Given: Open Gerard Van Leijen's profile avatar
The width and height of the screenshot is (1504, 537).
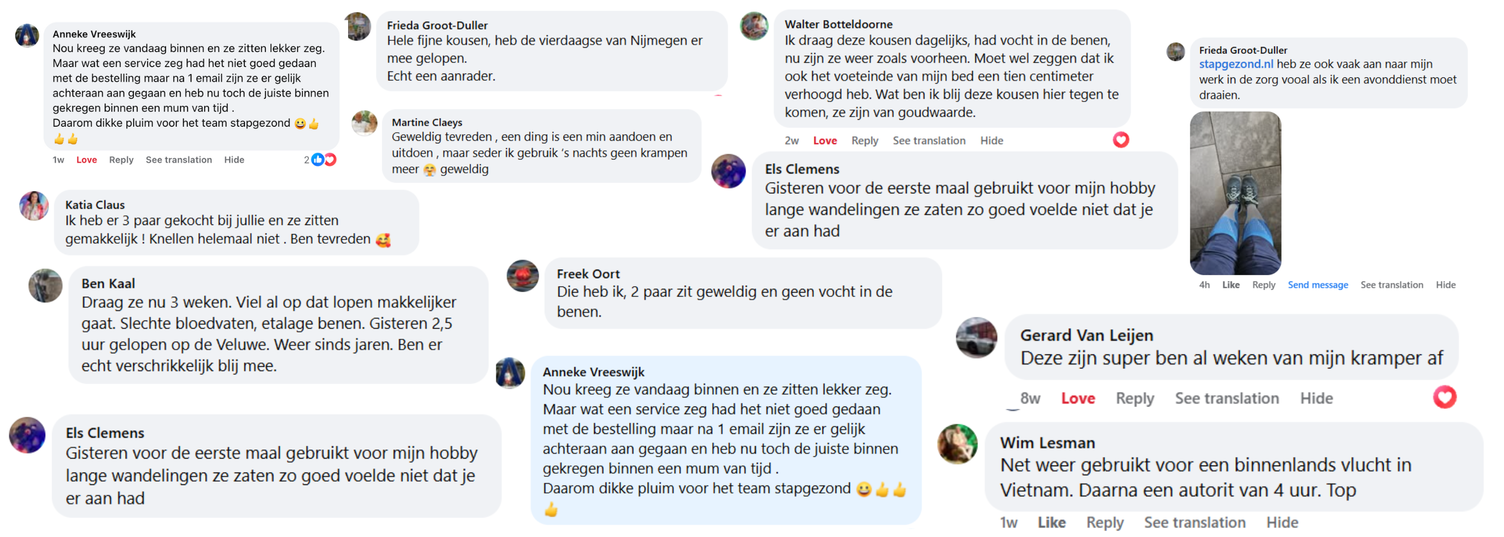Looking at the screenshot, I should [975, 337].
